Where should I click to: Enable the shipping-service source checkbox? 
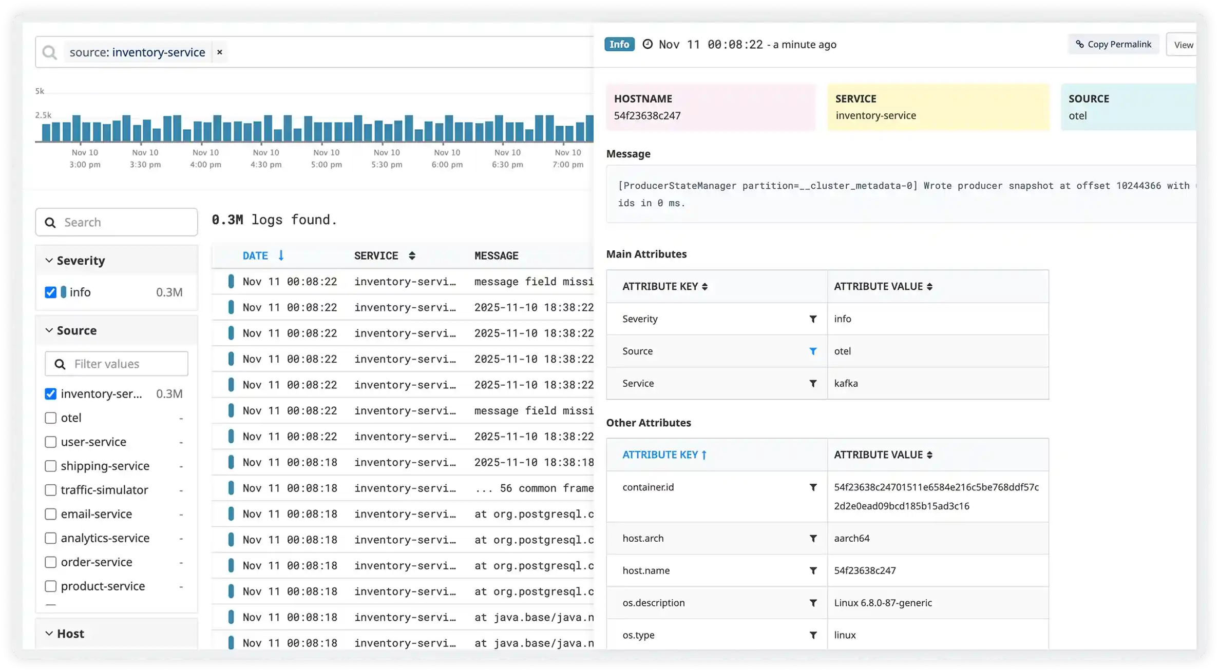[x=50, y=466]
